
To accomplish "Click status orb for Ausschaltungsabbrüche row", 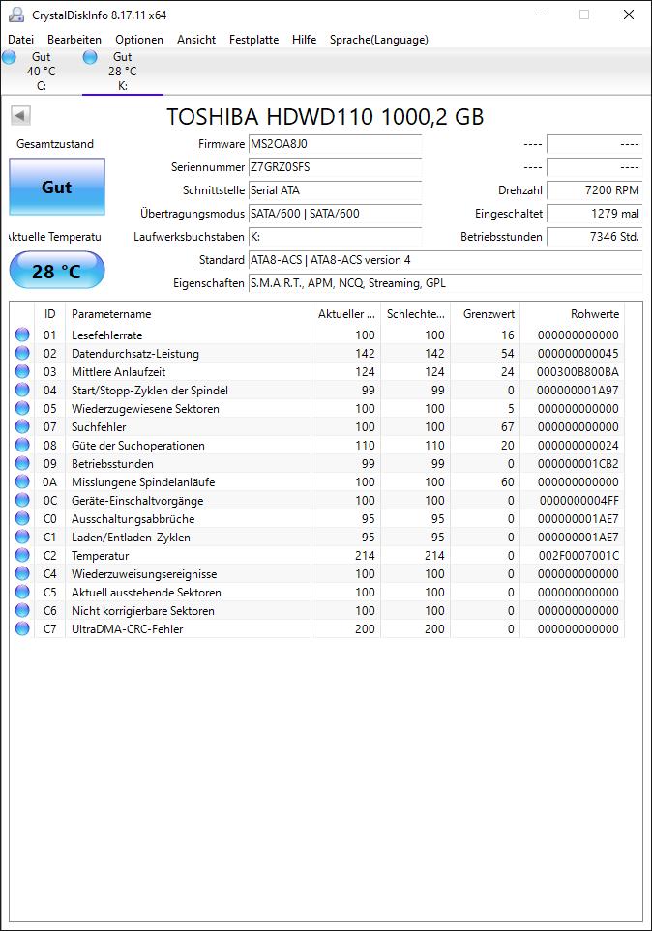I will tap(22, 518).
